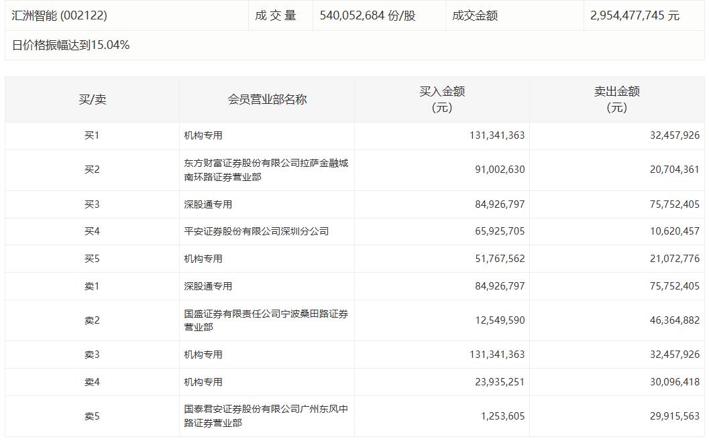Select buy amount 91,002,630 in row 买2

(x=500, y=170)
